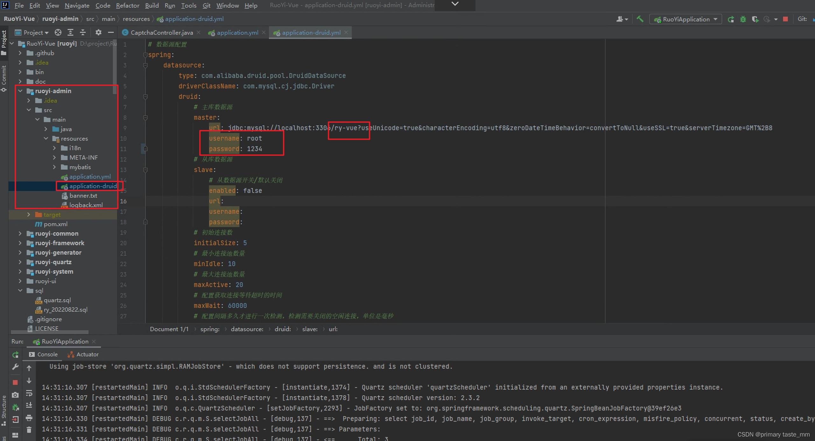The width and height of the screenshot is (815, 441).
Task: Toggle scroll to end in console
Action: (29, 405)
